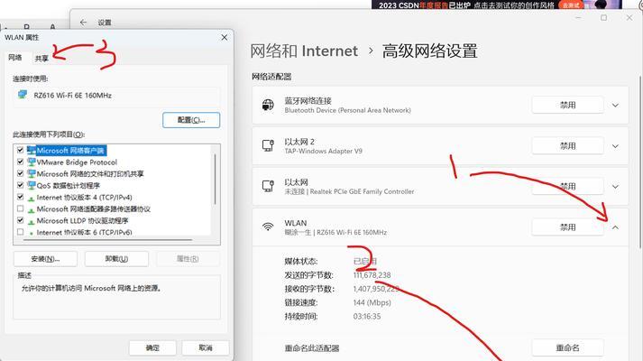This screenshot has width=643, height=361.
Task: Click the Microsoft 网络客户端 item icon
Action: 32,150
